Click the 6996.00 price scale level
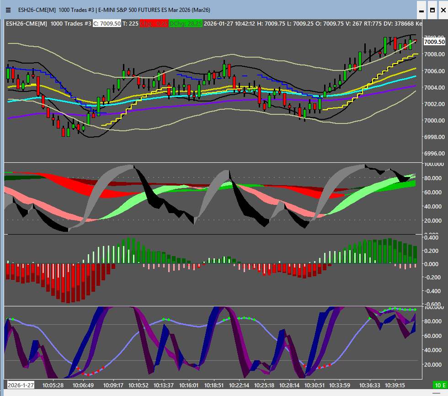The width and height of the screenshot is (448, 396). (435, 154)
